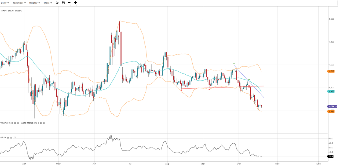
Task: Save chart using the floppy disk icon
Action: click(63, 3)
